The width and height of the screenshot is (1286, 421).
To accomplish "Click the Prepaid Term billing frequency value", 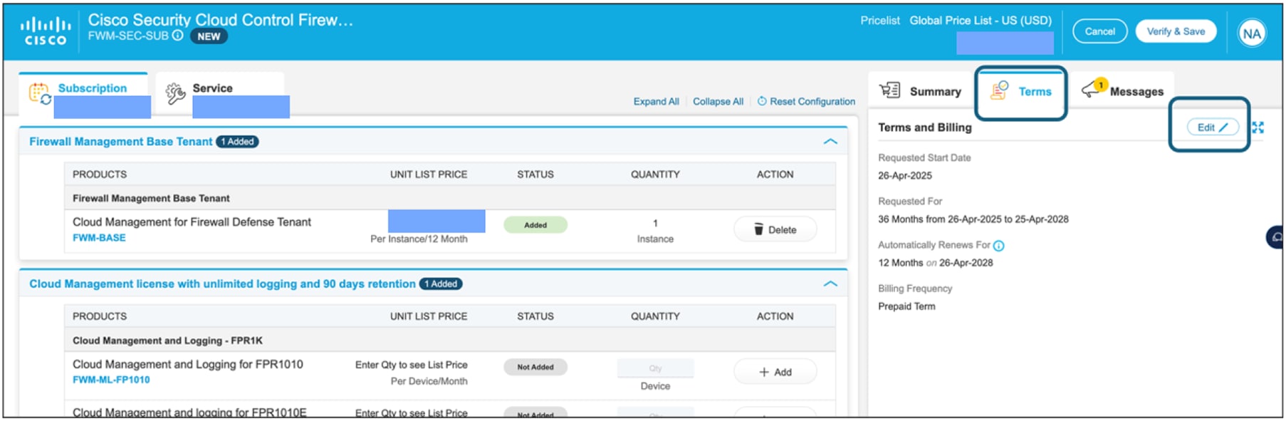I will tap(906, 306).
